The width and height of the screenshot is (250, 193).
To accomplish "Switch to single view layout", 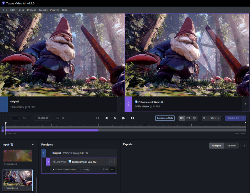I will point(188,118).
